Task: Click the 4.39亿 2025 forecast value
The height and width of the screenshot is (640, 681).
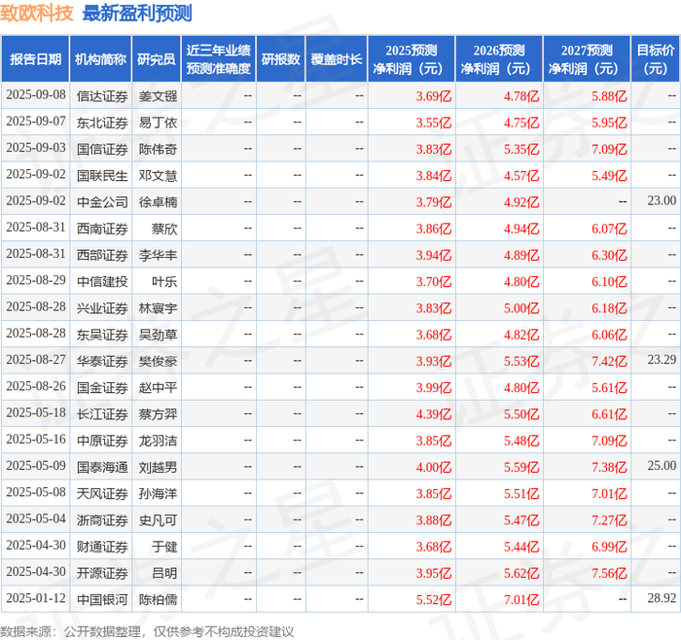Action: click(434, 414)
